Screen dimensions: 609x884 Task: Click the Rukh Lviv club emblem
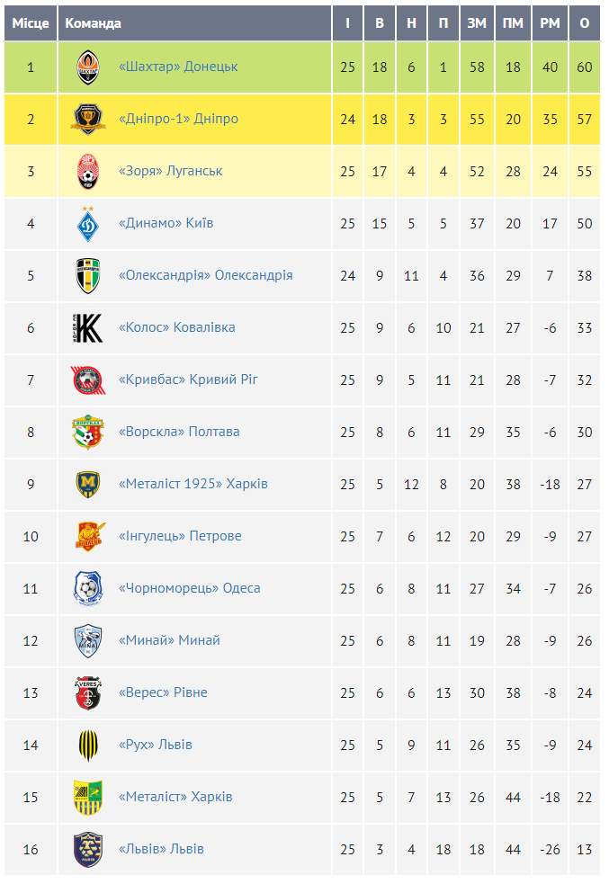point(88,746)
